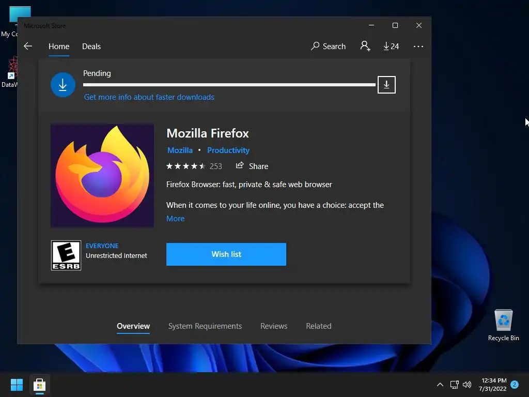529x397 pixels.
Task: Click the 'Pending' status text
Action: click(97, 73)
